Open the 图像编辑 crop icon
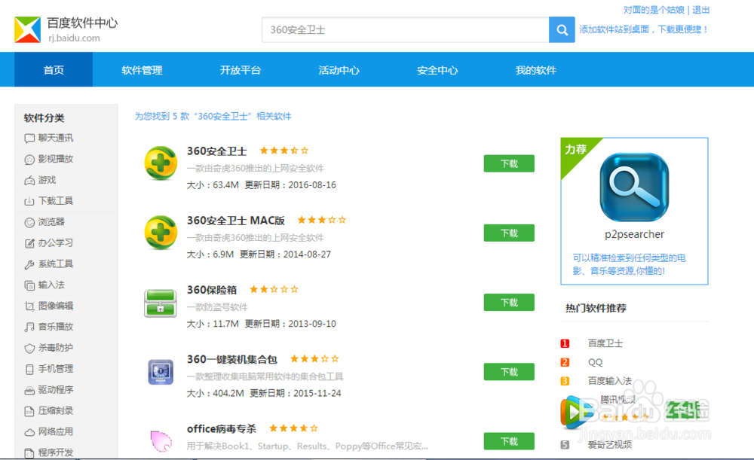754x460 pixels. click(x=29, y=306)
